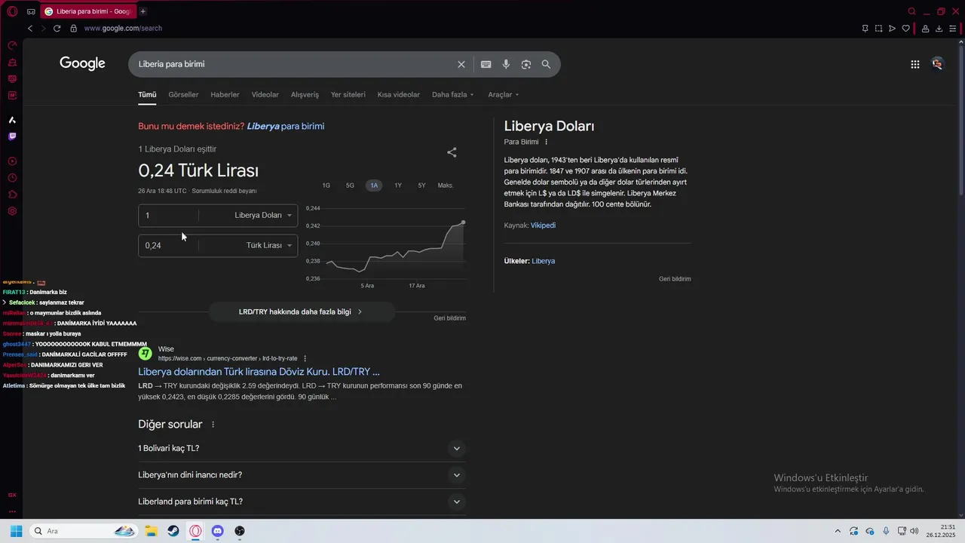The image size is (965, 543).
Task: Open options beside Diğer sorular heading
Action: click(x=213, y=425)
